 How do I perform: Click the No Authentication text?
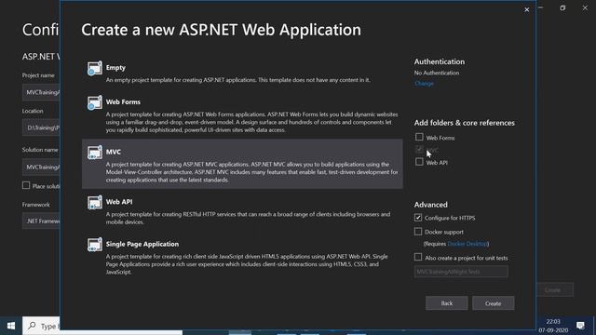point(437,73)
